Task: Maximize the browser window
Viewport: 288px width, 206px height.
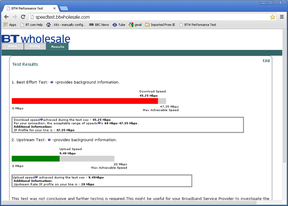Action: point(271,3)
